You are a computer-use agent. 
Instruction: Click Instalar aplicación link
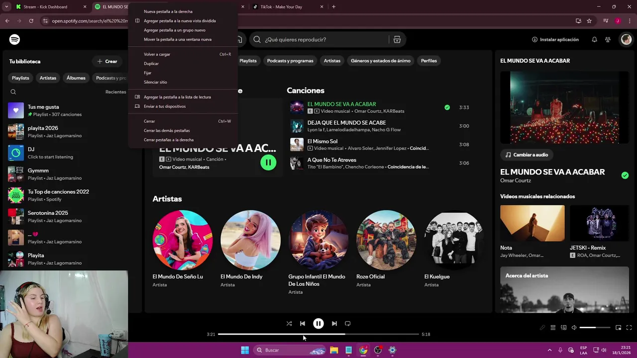point(555,39)
